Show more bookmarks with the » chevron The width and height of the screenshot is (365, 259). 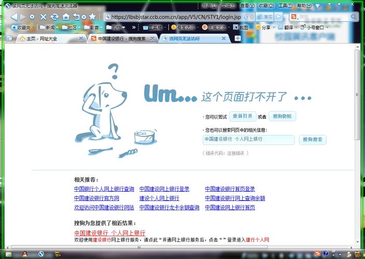coord(134,27)
